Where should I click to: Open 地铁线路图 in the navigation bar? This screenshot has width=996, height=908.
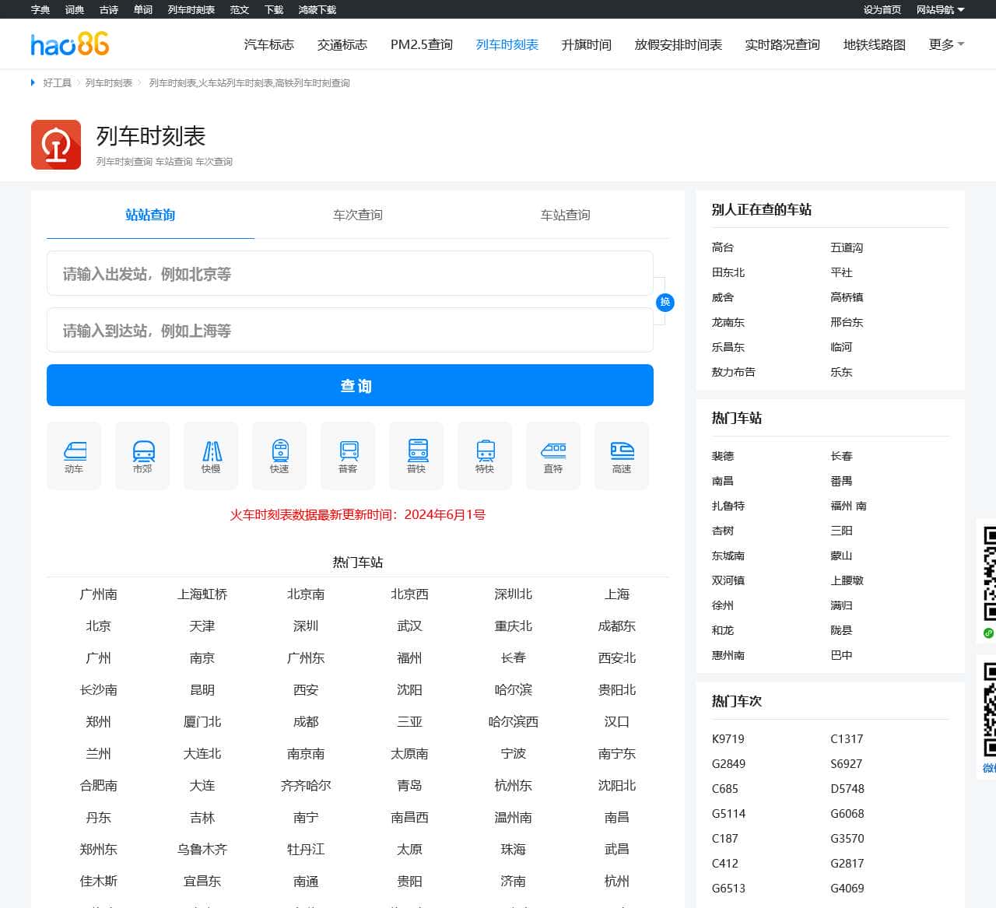pos(874,44)
